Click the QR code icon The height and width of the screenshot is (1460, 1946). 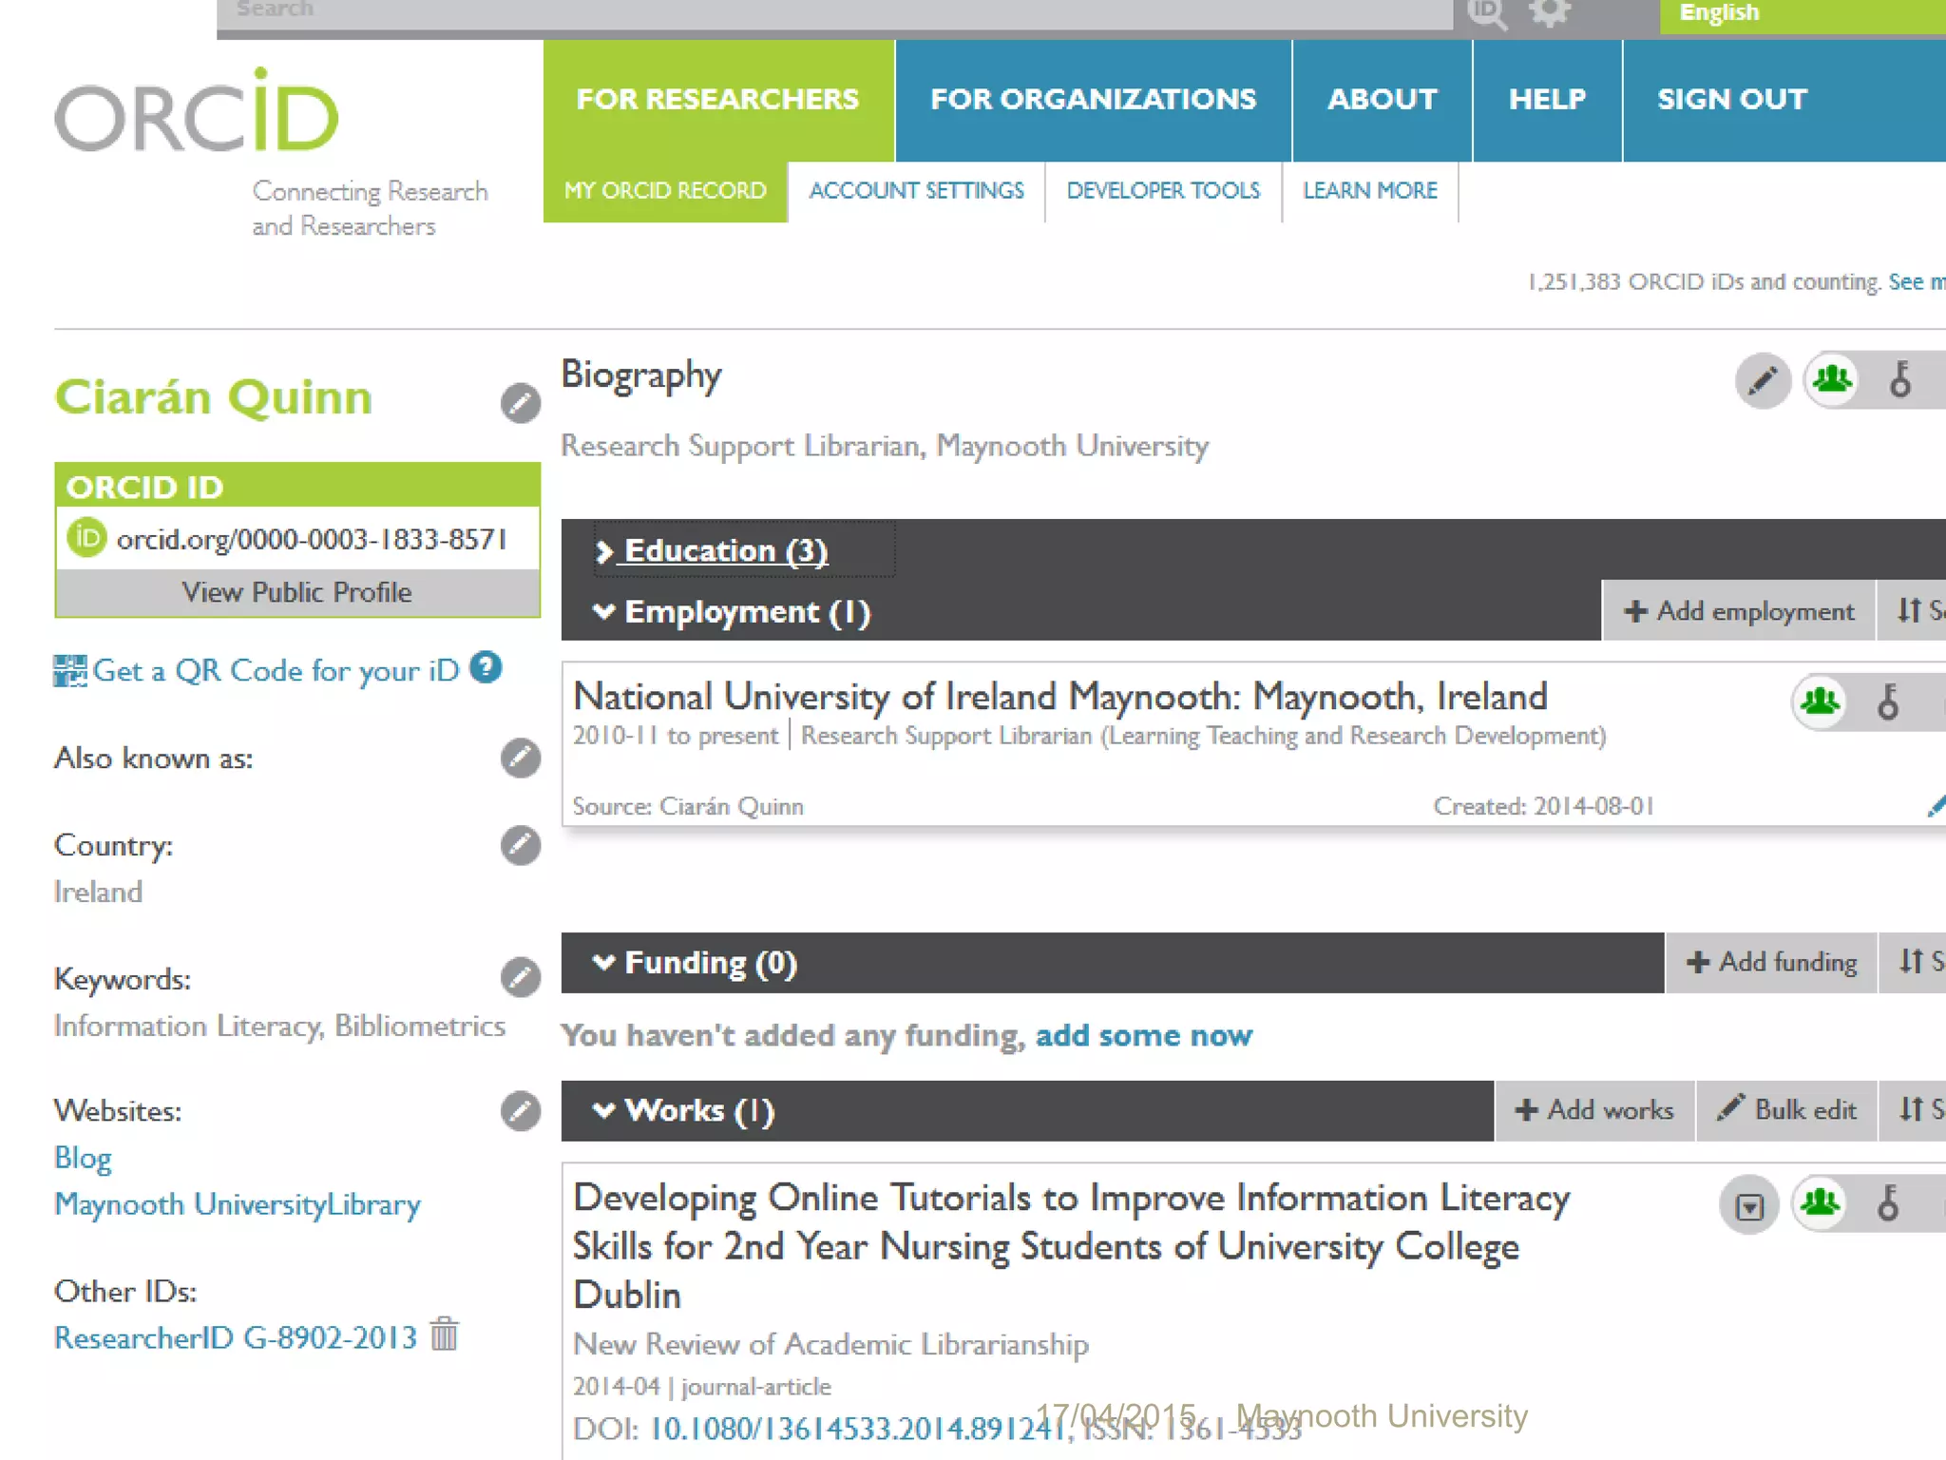coord(69,671)
